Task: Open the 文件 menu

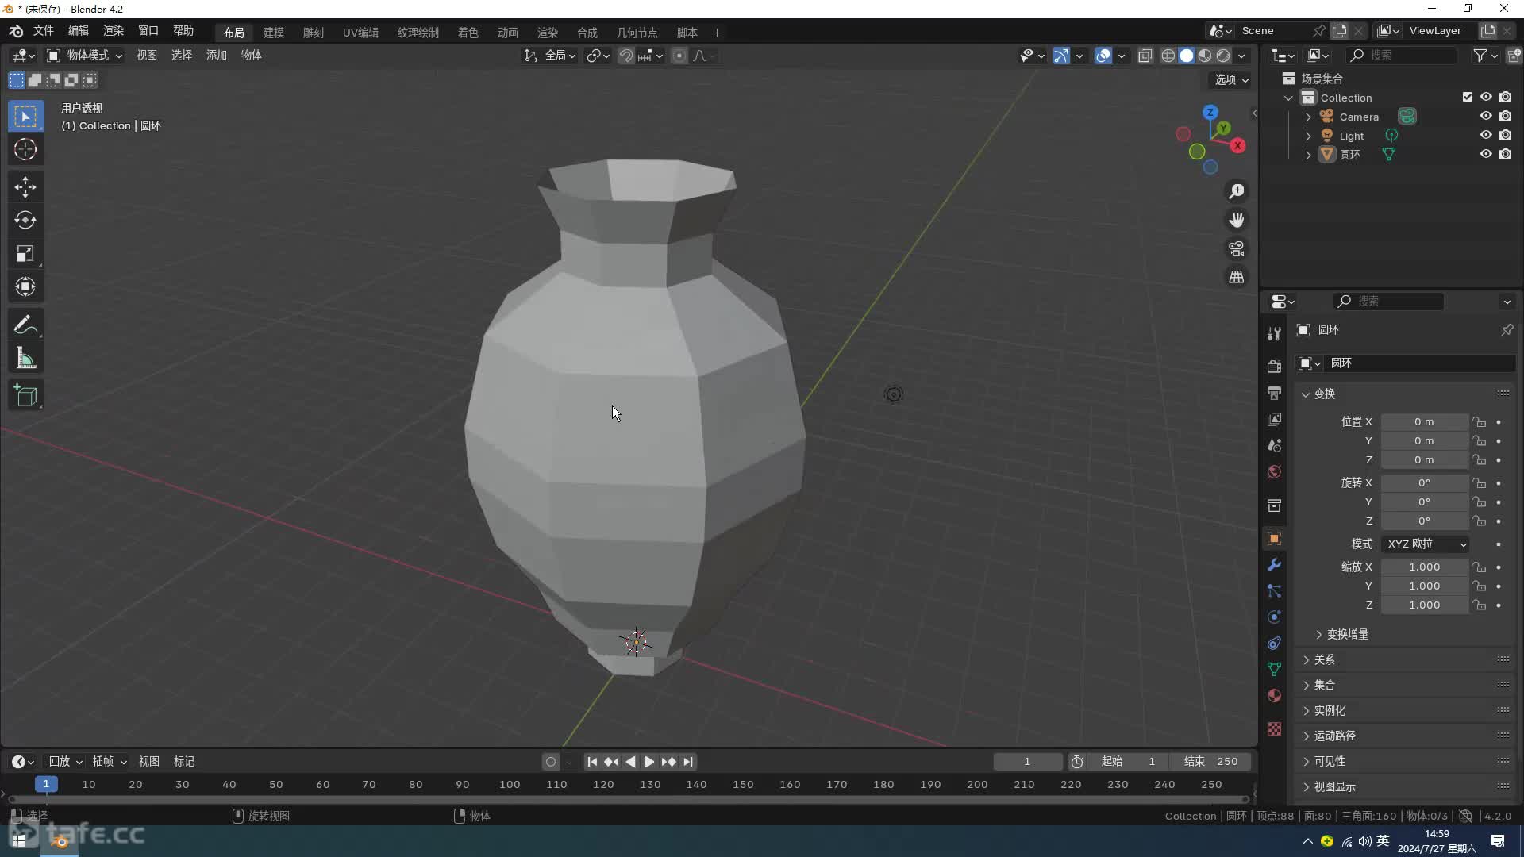Action: pos(43,30)
